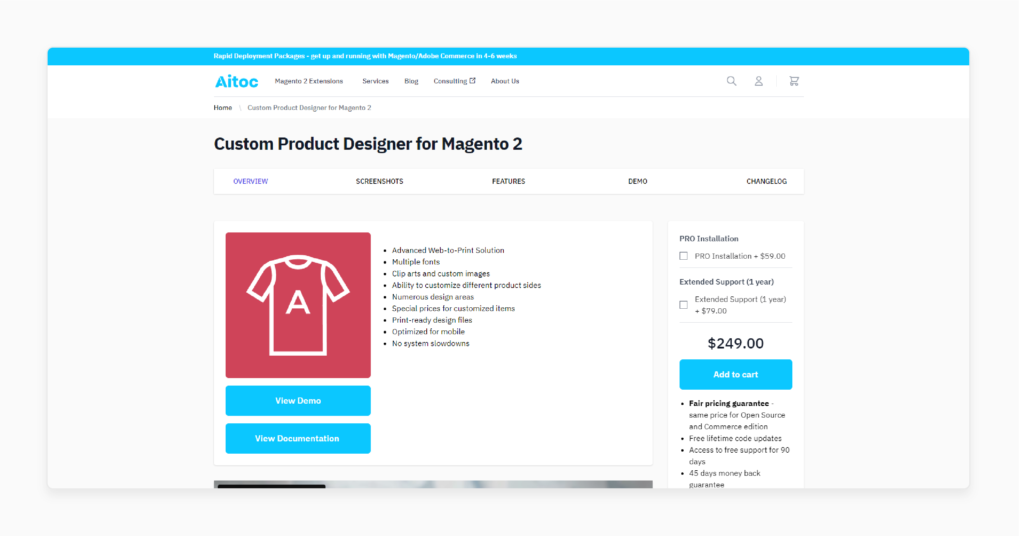
Task: Click the t-shirt product image thumbnail
Action: point(297,304)
